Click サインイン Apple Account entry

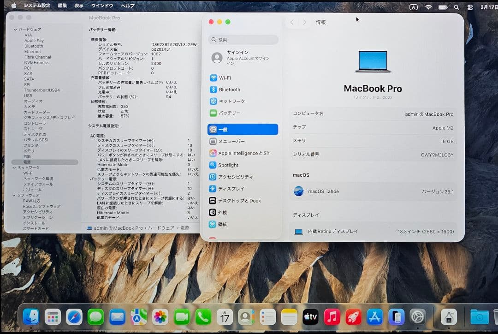(x=243, y=58)
